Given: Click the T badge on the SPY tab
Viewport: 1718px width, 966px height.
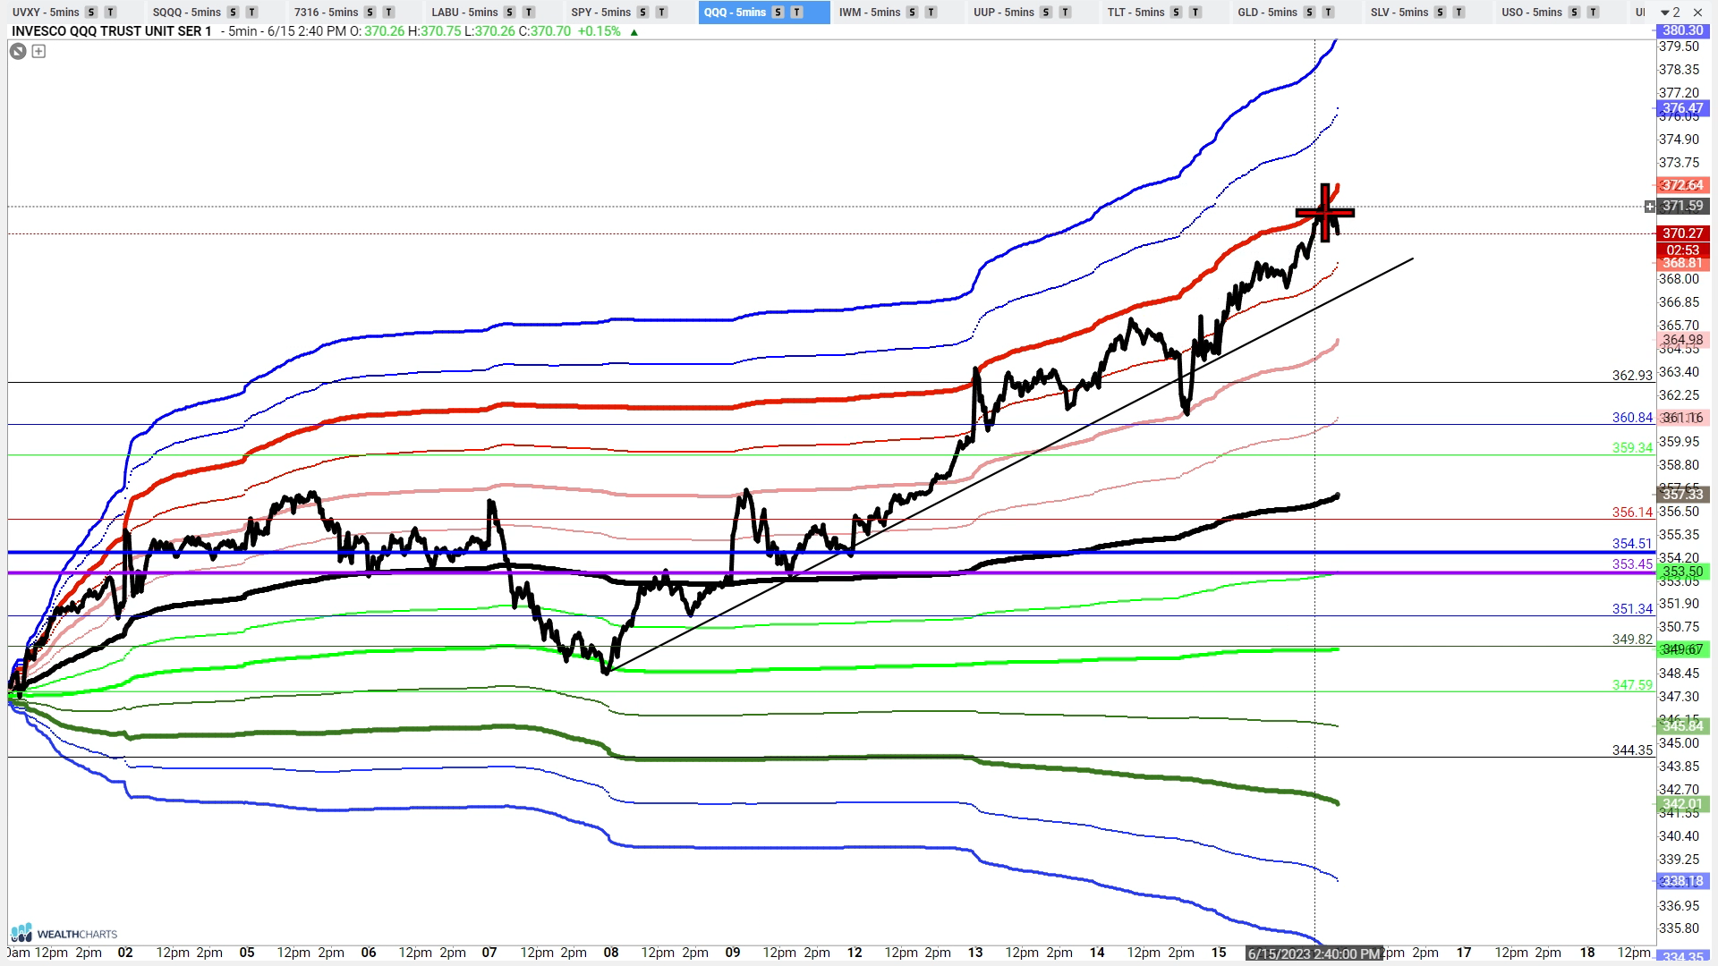Looking at the screenshot, I should tap(661, 13).
